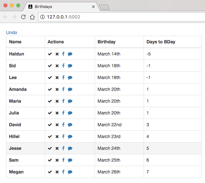Open a new tab button

coord(104,7)
